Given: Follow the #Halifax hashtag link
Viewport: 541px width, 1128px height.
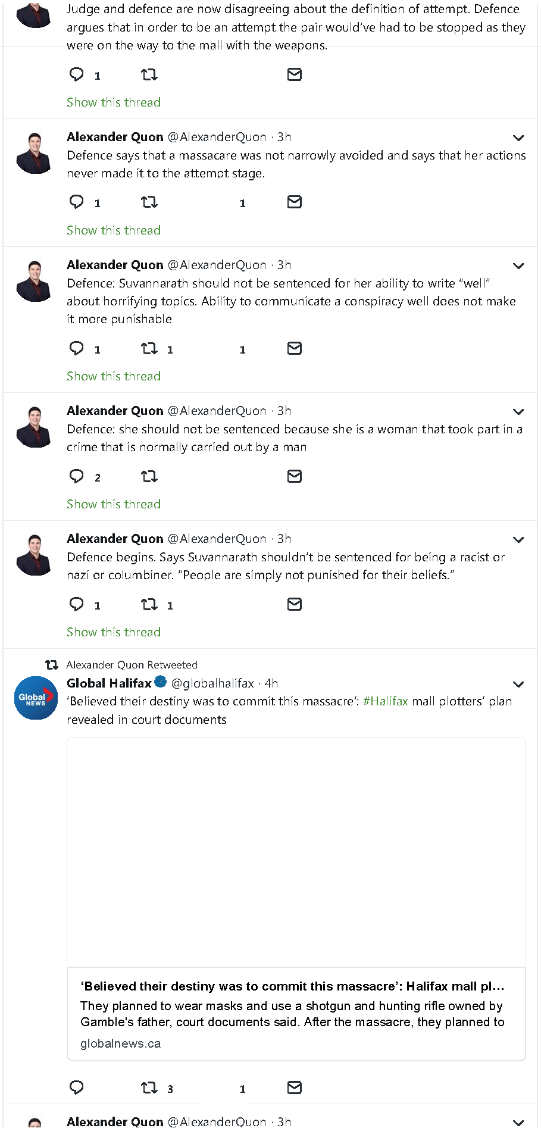Looking at the screenshot, I should click(x=385, y=701).
